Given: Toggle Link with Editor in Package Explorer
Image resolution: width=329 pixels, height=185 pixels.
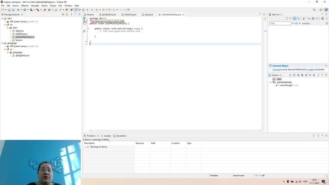Looking at the screenshot, I should pyautogui.click(x=67, y=14).
